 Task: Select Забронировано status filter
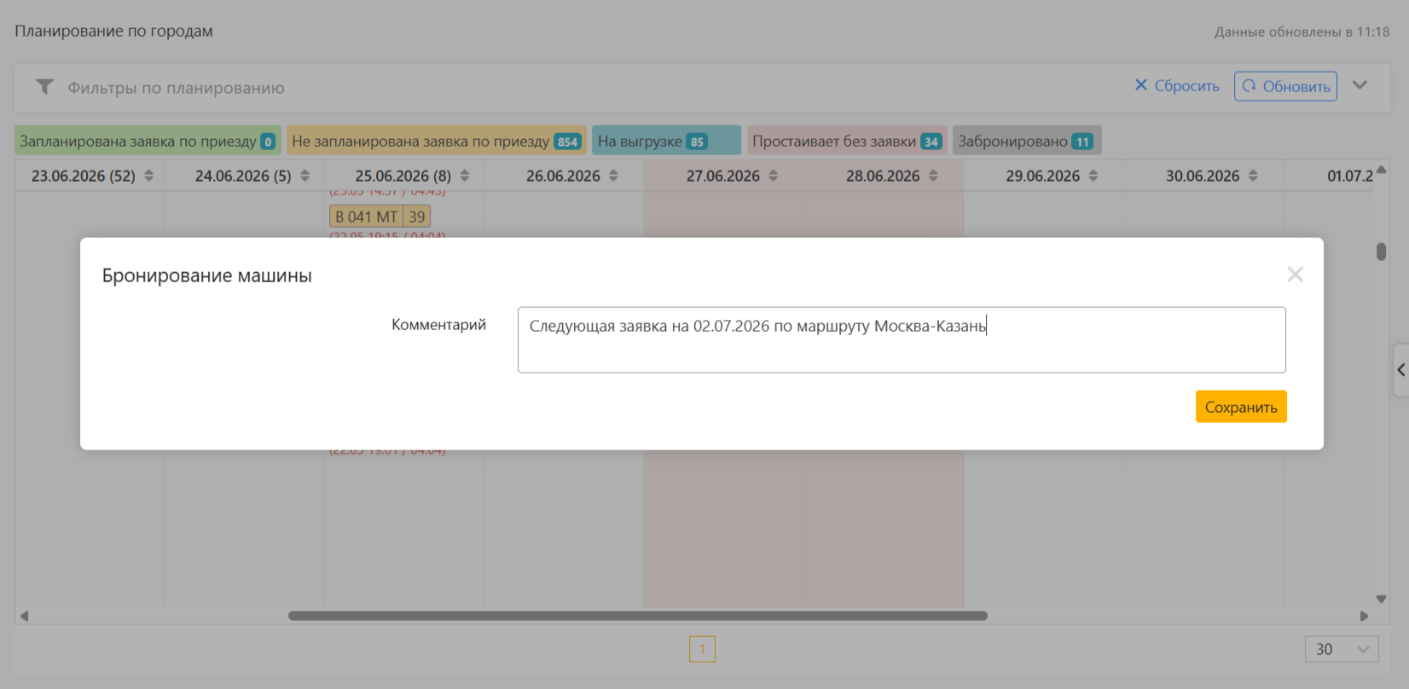(1027, 141)
